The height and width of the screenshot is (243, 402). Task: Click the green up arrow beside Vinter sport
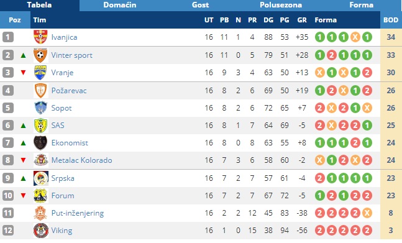(24, 55)
